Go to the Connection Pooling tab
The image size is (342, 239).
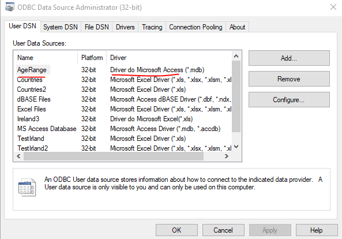196,27
